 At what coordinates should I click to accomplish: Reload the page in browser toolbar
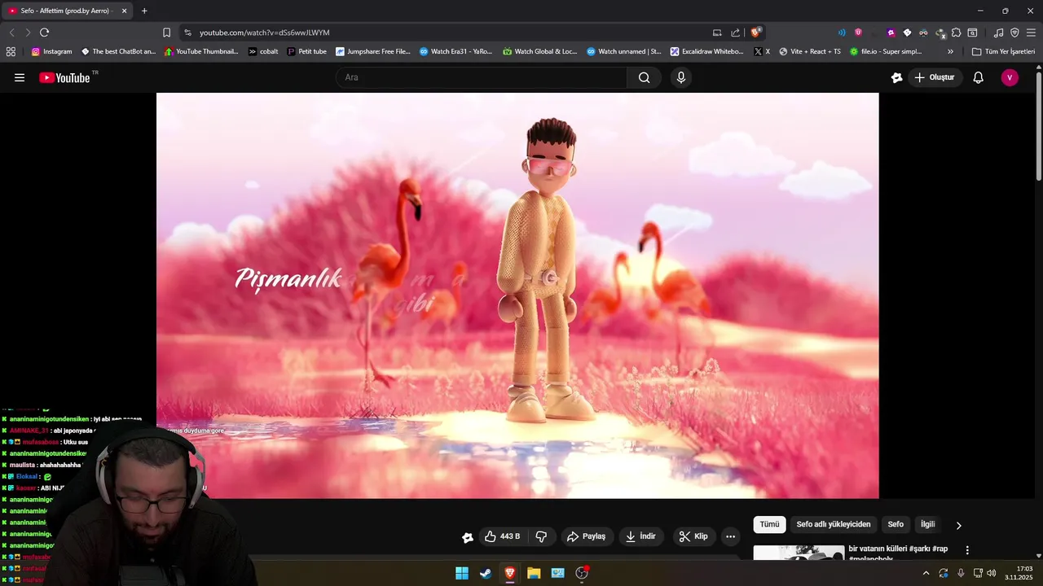click(x=44, y=33)
